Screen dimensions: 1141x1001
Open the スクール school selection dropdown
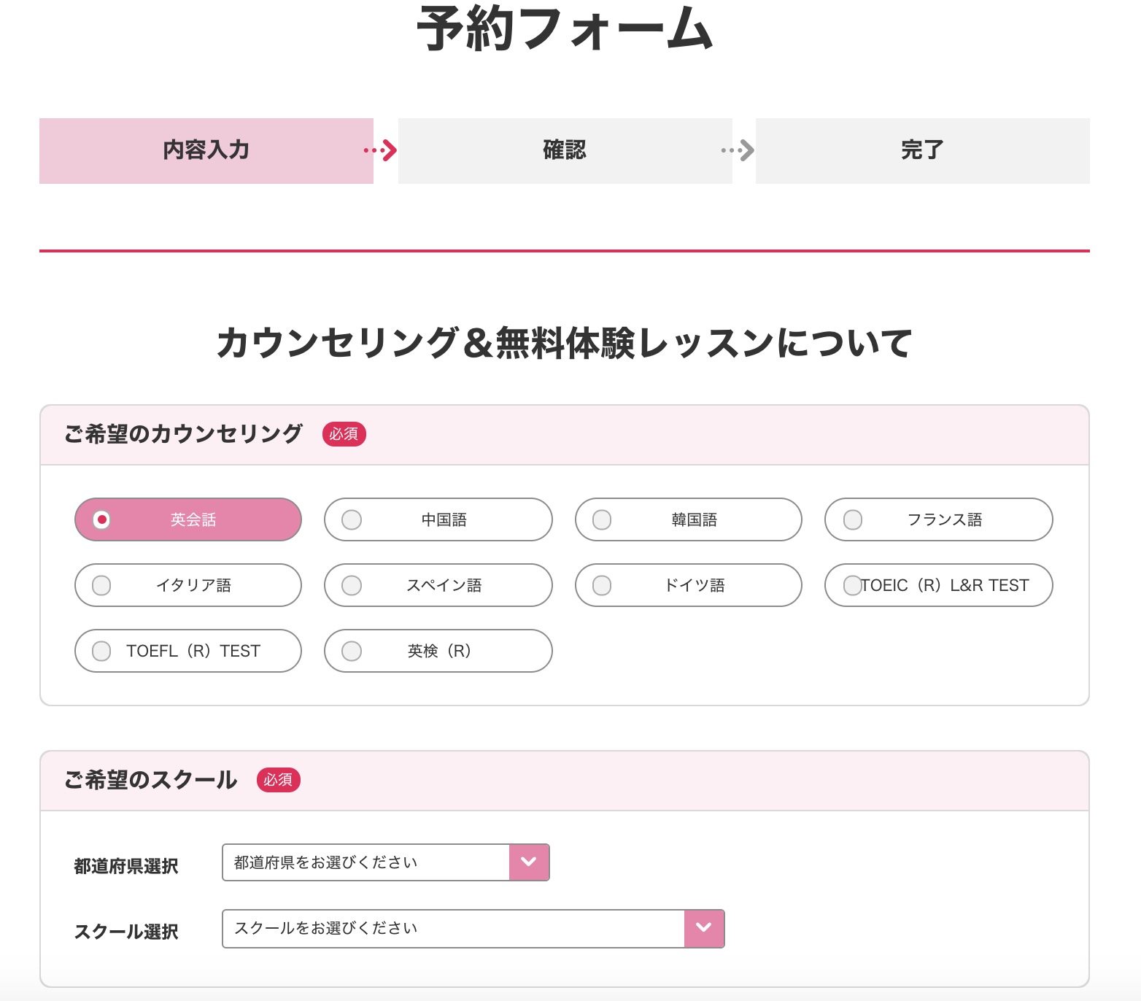pos(454,928)
